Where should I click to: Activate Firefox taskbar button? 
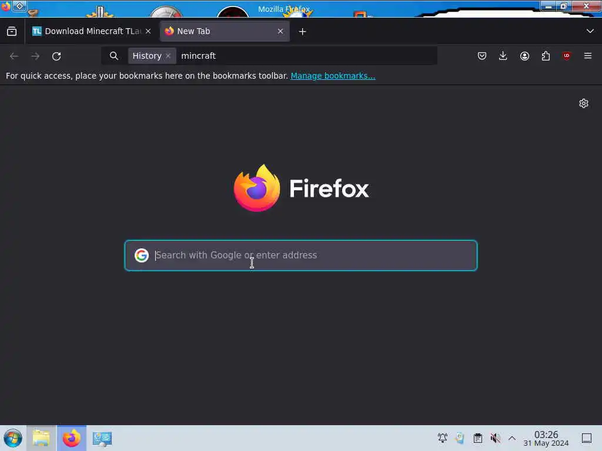pyautogui.click(x=72, y=438)
